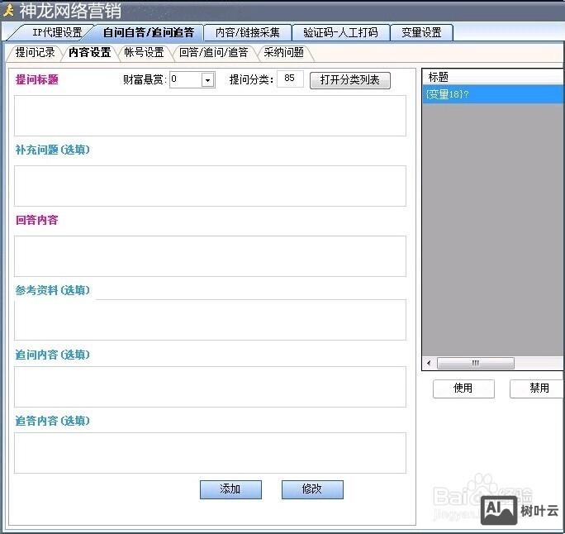
Task: Click the list's horizontal scrollbar thumb
Action: 476,363
